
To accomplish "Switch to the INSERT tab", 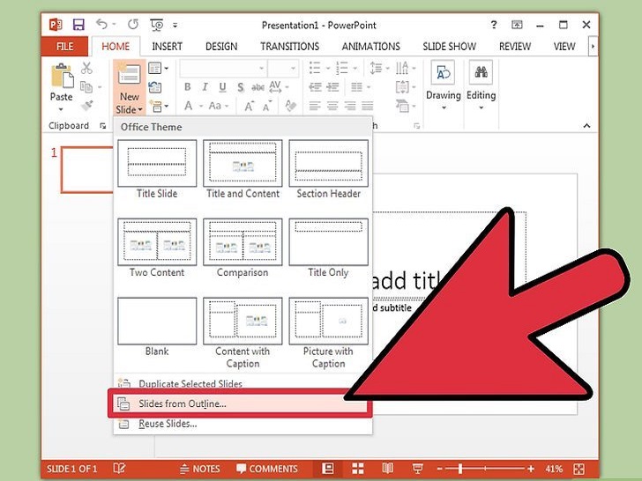I will tap(167, 46).
